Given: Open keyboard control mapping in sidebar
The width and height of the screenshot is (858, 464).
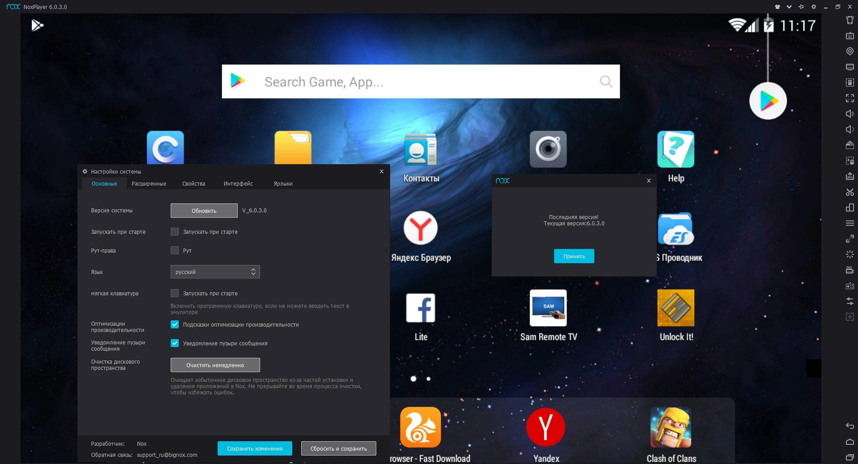Looking at the screenshot, I should click(x=850, y=36).
